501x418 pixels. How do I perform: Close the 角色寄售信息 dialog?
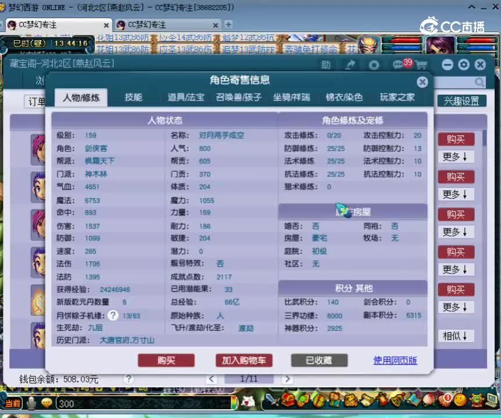click(x=423, y=82)
